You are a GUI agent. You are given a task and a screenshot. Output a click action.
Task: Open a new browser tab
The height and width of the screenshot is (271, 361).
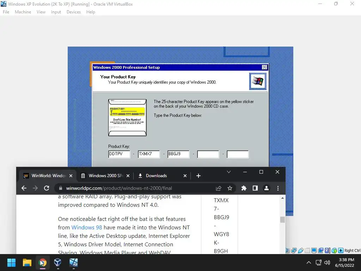198,176
